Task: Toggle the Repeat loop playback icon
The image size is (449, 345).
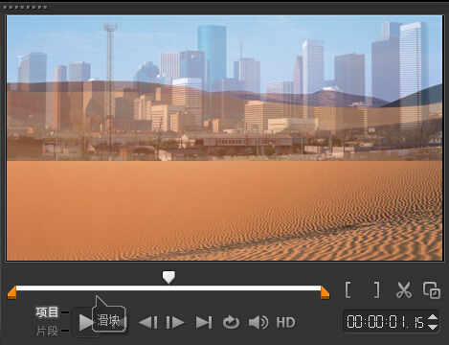Action: pyautogui.click(x=231, y=322)
